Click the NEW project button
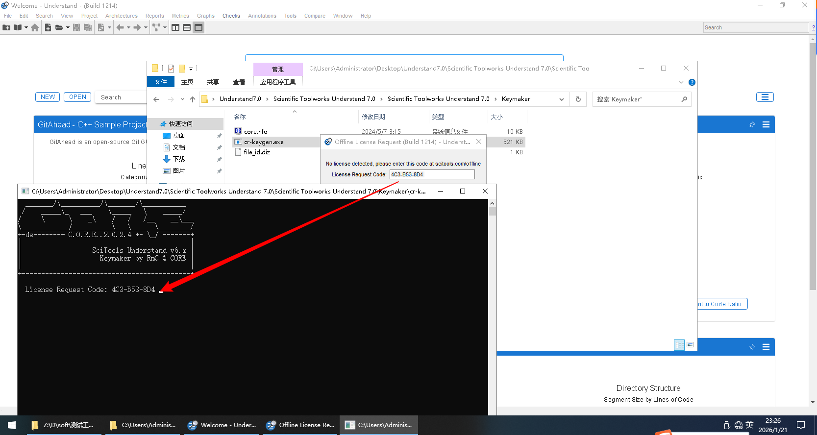This screenshot has width=817, height=435. tap(48, 97)
